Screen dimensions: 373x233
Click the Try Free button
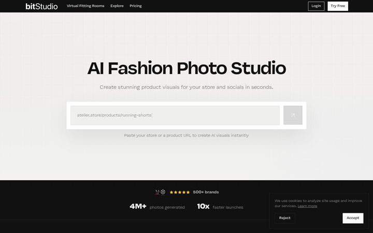(338, 6)
